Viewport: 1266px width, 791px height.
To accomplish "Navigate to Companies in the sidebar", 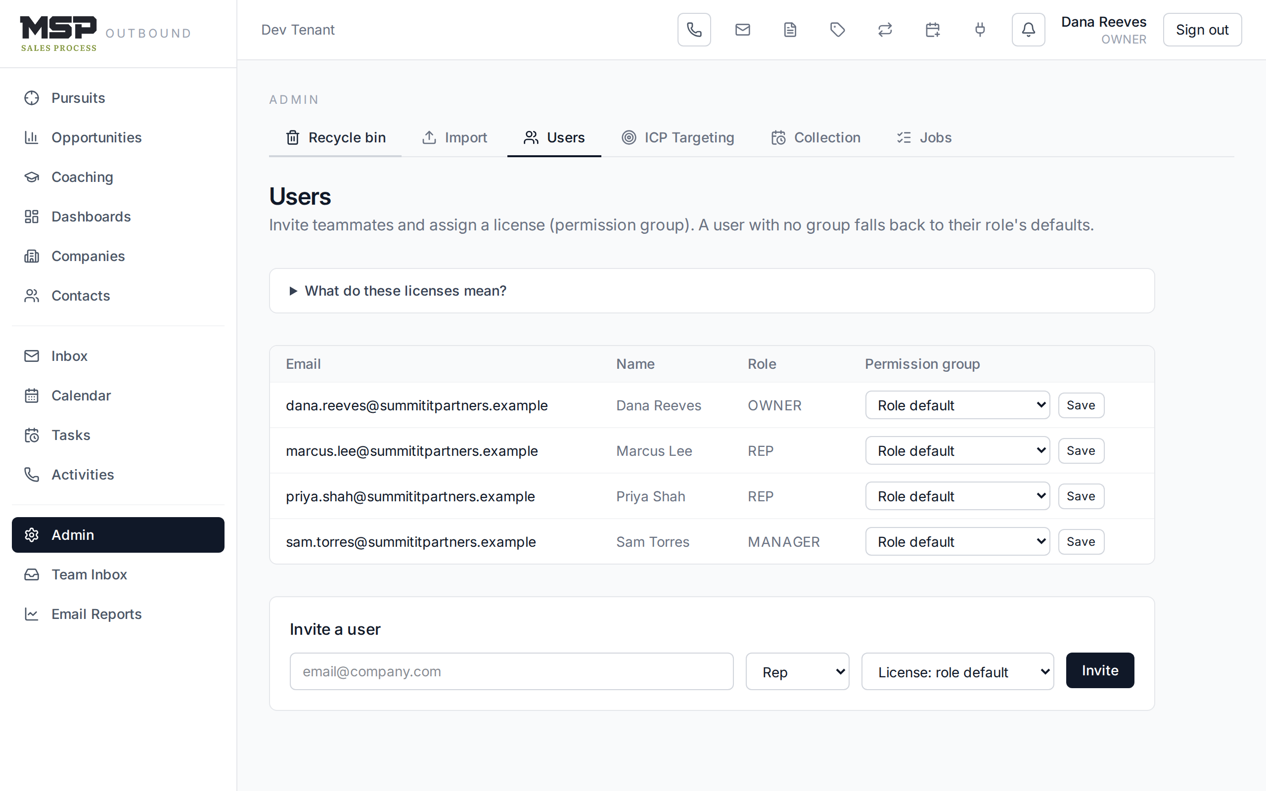I will pos(118,257).
